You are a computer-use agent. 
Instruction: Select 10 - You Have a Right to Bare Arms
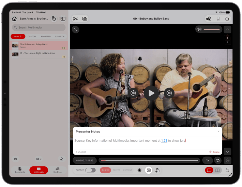click(39, 54)
